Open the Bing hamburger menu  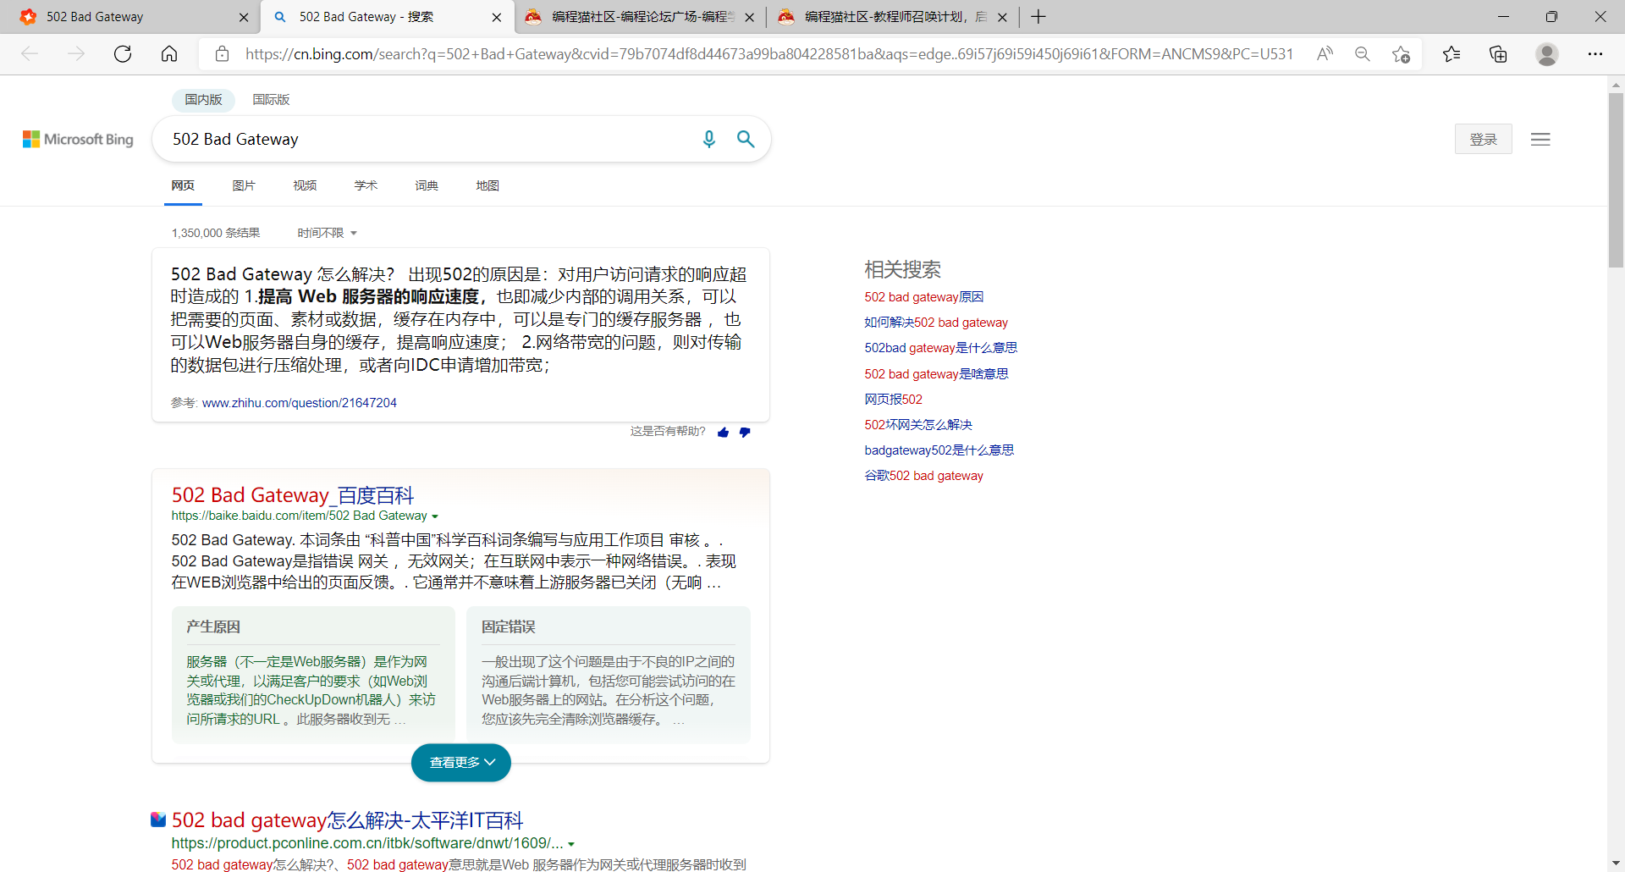click(x=1540, y=139)
